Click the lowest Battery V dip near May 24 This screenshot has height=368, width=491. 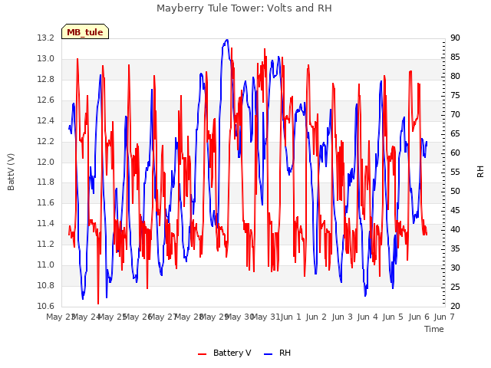[x=98, y=303]
